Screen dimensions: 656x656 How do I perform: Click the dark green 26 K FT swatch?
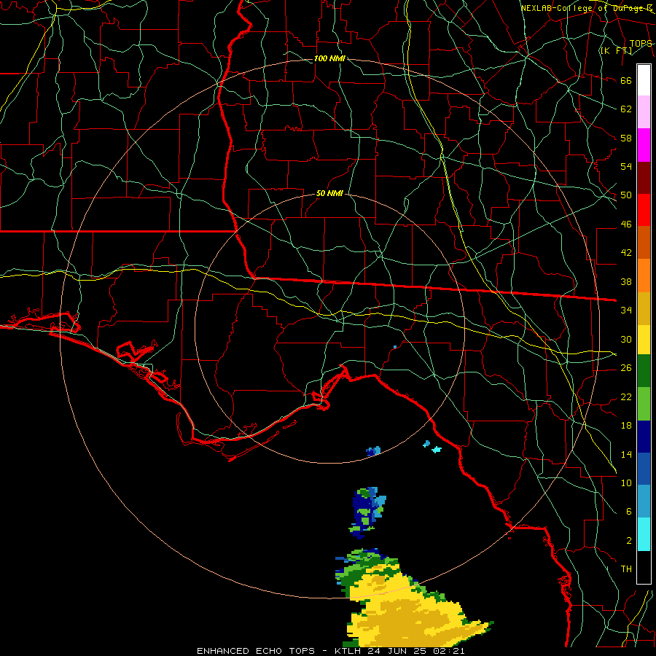[x=644, y=371]
